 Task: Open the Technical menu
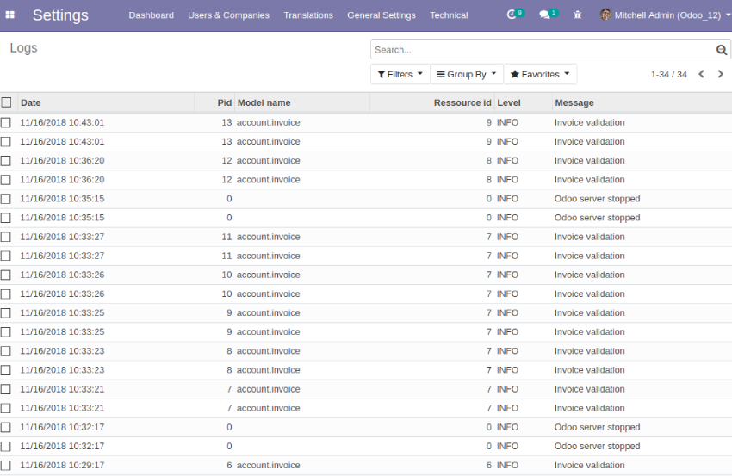tap(449, 15)
